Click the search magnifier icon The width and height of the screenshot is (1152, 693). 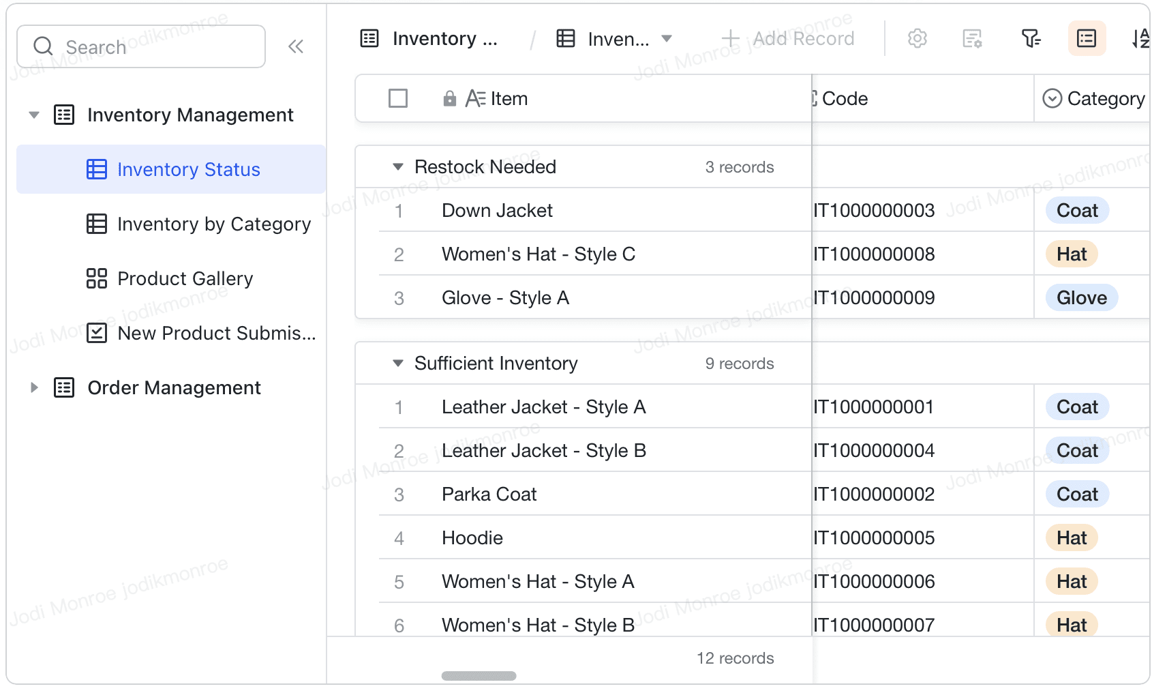tap(43, 46)
